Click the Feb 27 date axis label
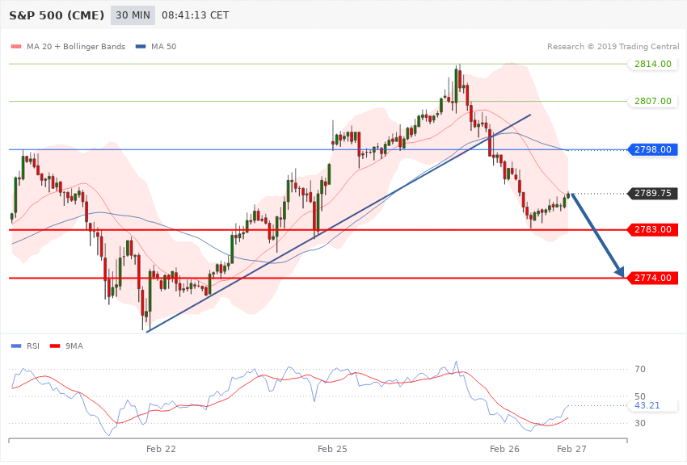Image resolution: width=687 pixels, height=465 pixels. point(571,449)
